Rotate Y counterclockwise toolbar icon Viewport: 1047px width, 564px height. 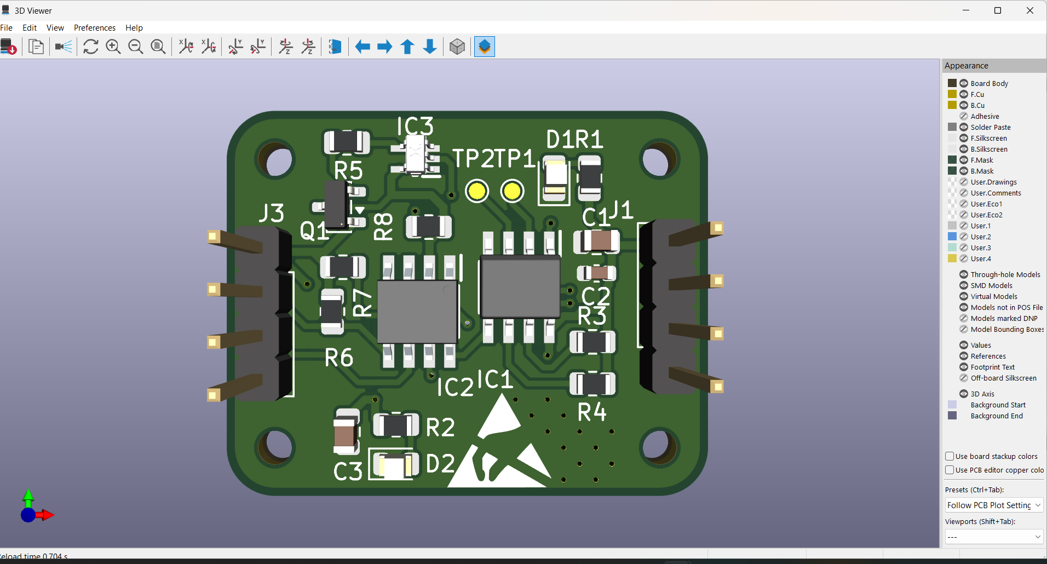tap(258, 47)
